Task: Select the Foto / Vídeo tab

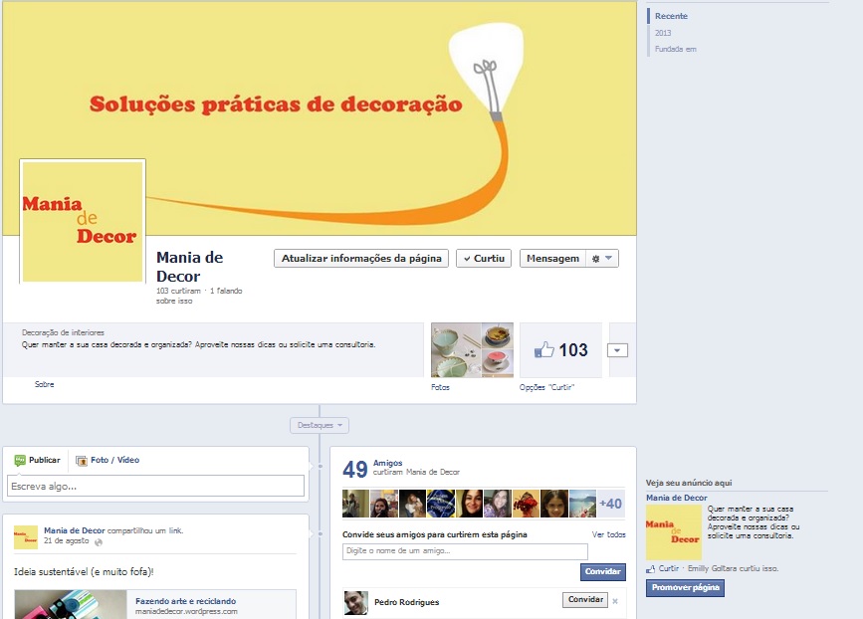Action: tap(108, 460)
